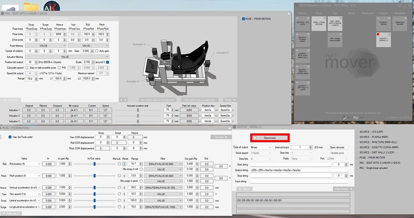
Task: Open Outputs tab in Mover window
Action: point(383,13)
